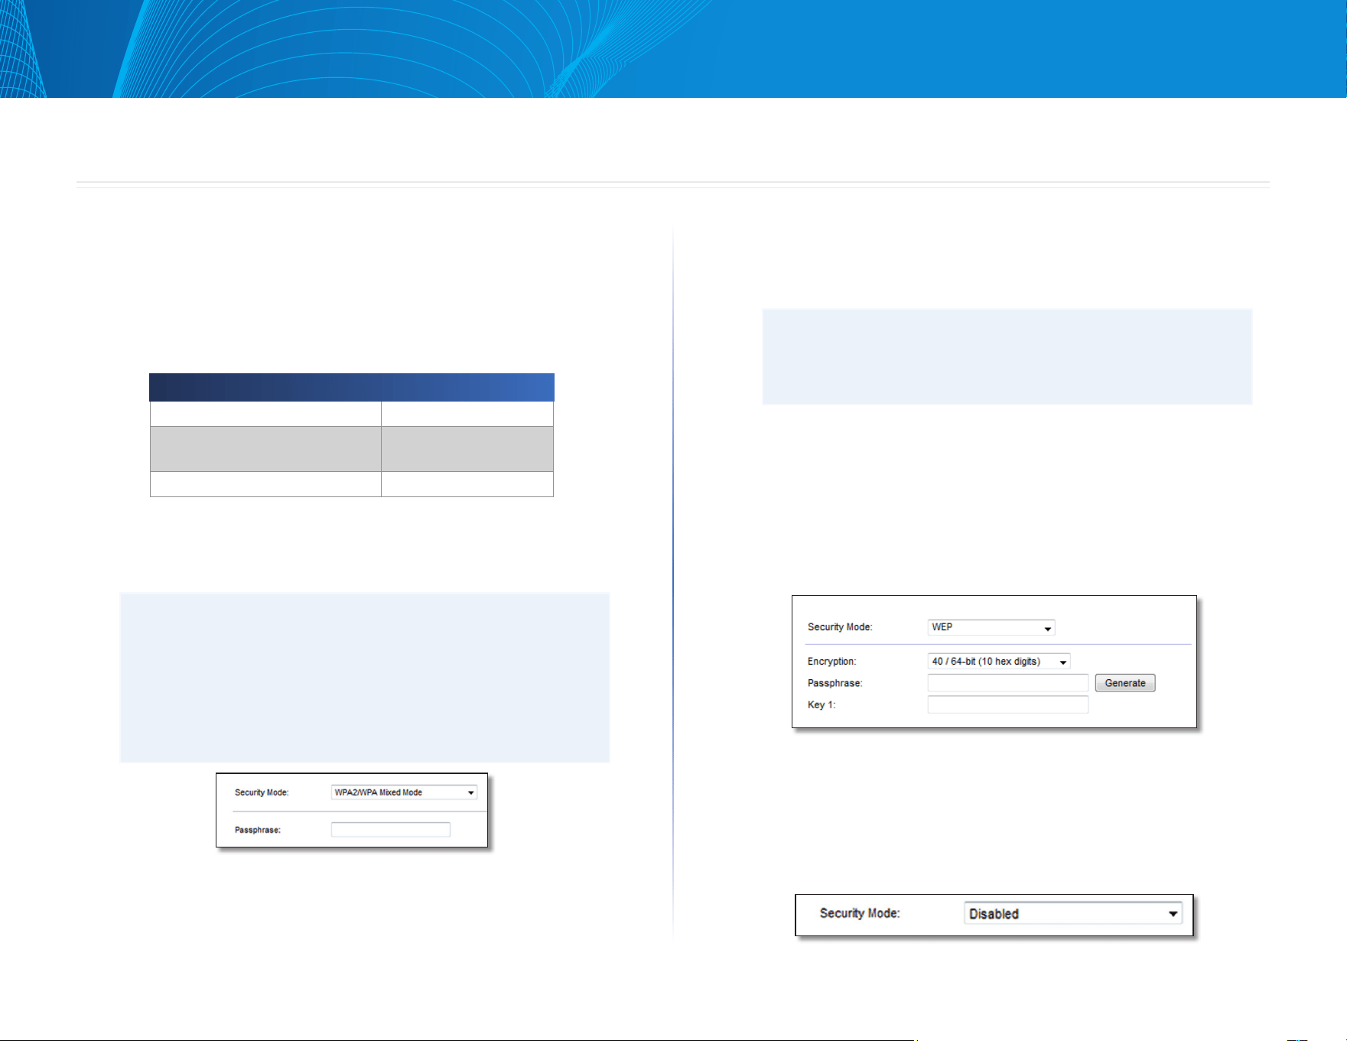Open the Disabled Security Mode dropdown
1347x1041 pixels.
click(x=1073, y=913)
